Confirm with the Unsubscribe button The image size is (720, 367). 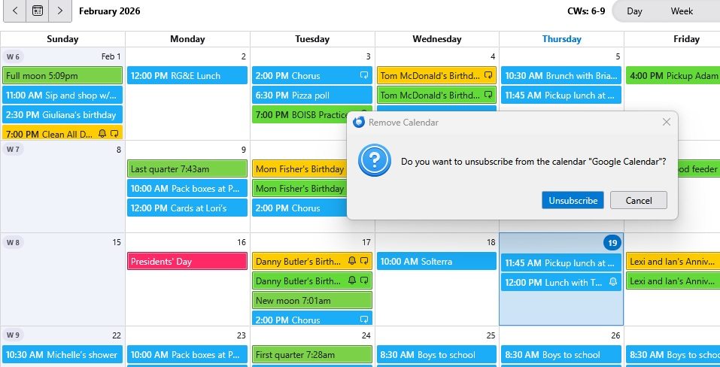[x=573, y=201]
